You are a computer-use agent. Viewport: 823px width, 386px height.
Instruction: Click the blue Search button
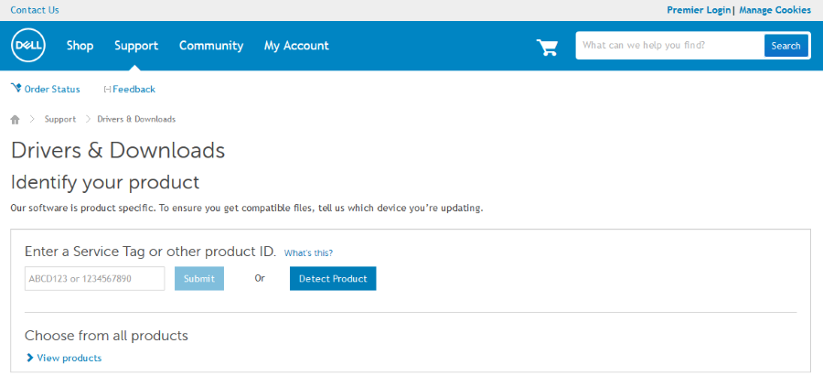786,46
